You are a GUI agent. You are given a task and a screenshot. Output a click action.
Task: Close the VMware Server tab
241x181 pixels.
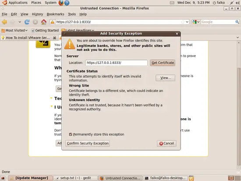54,38
